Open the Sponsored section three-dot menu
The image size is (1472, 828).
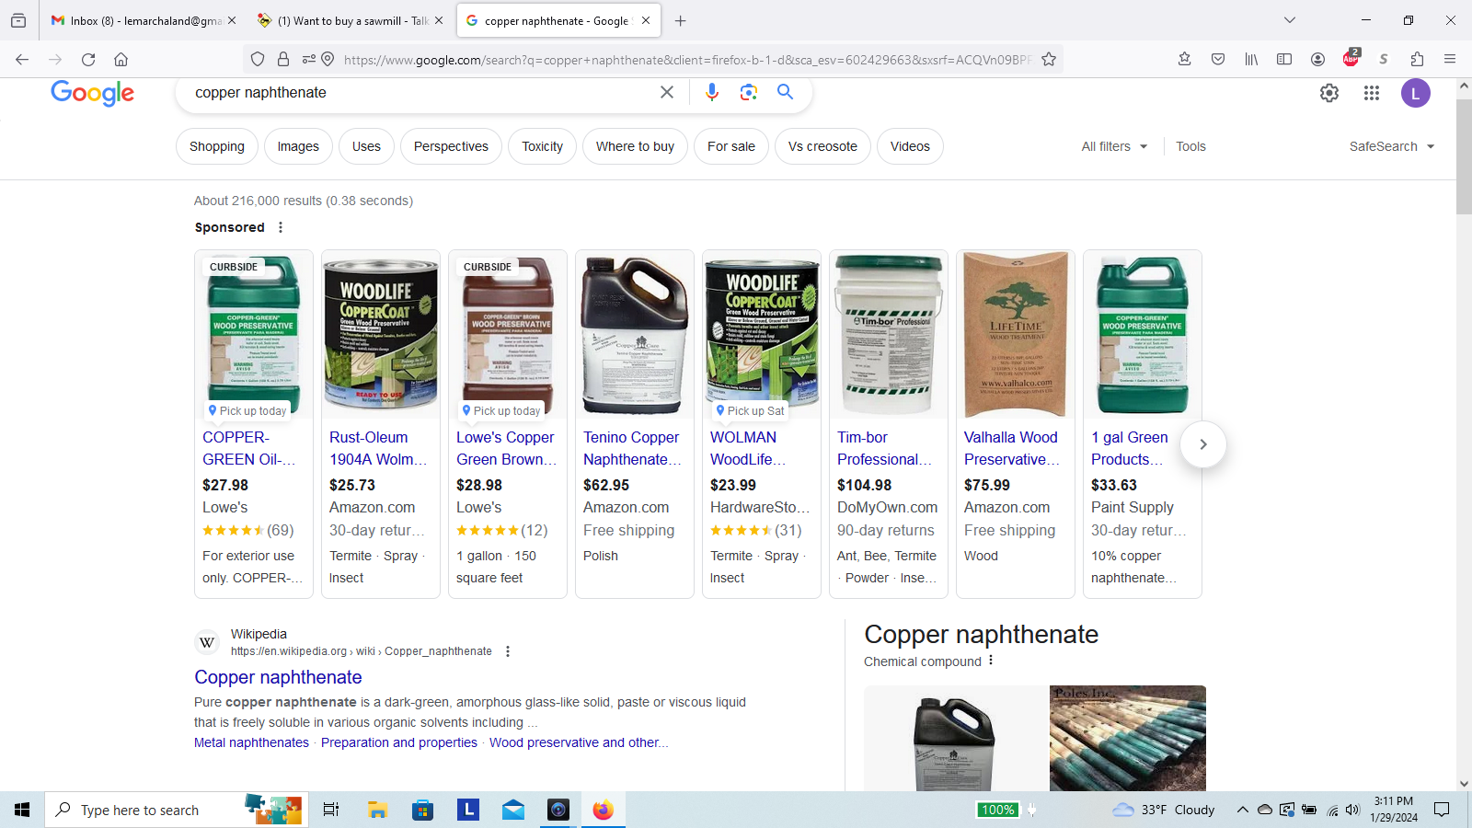[281, 227]
